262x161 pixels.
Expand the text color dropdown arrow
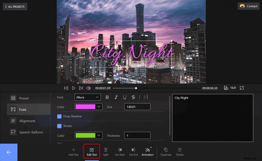(x=99, y=107)
